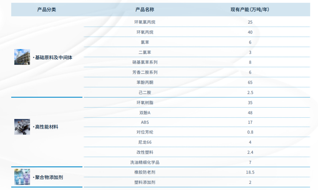Click capacity value 18.5 for 橡胶防老剂

pos(250,172)
